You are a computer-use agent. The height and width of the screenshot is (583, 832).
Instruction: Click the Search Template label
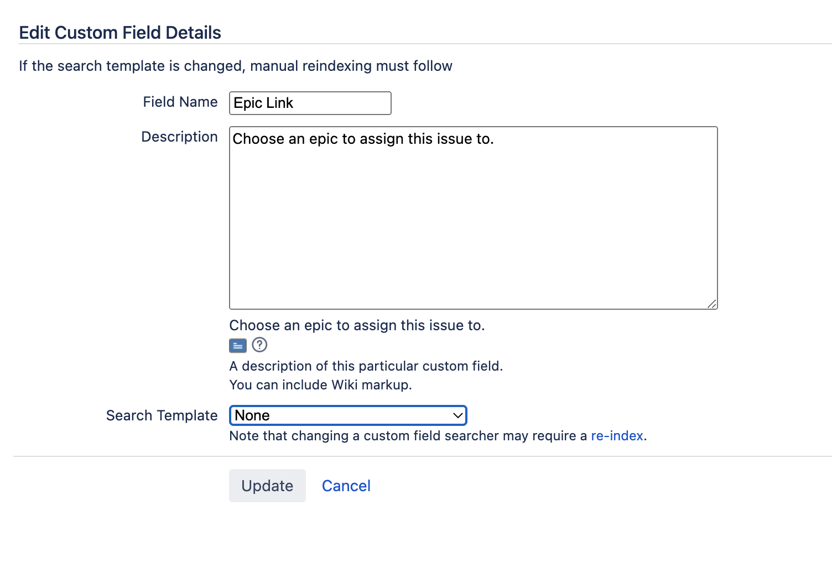click(x=162, y=415)
